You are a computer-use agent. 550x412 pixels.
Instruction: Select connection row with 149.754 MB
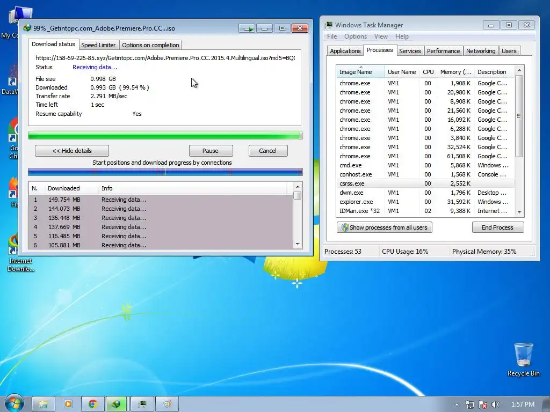point(161,200)
